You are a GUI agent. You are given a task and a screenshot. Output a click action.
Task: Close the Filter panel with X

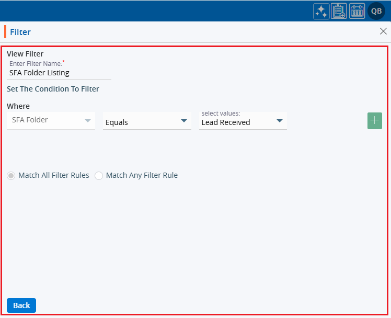click(383, 31)
